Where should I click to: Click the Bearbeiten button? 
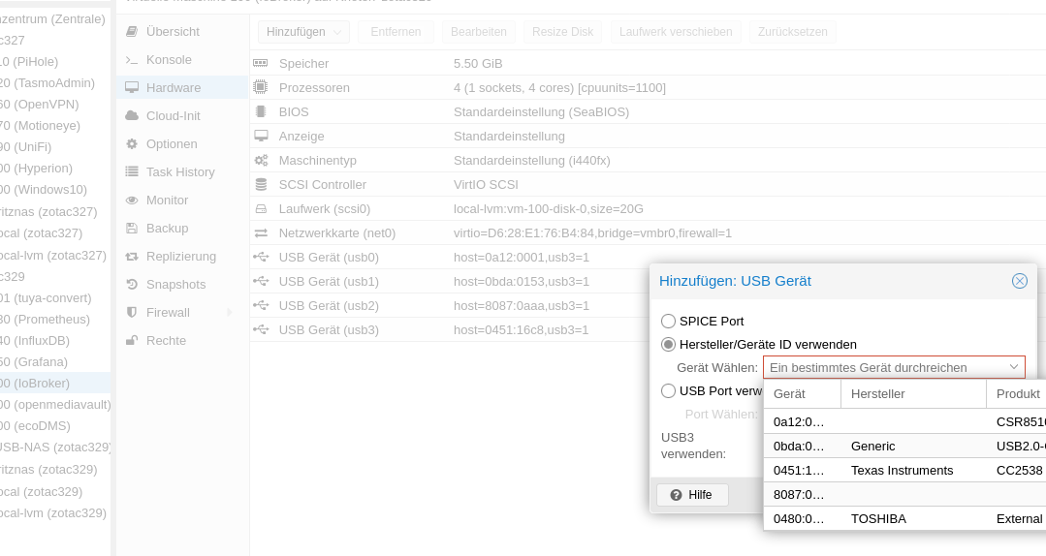[x=478, y=31]
